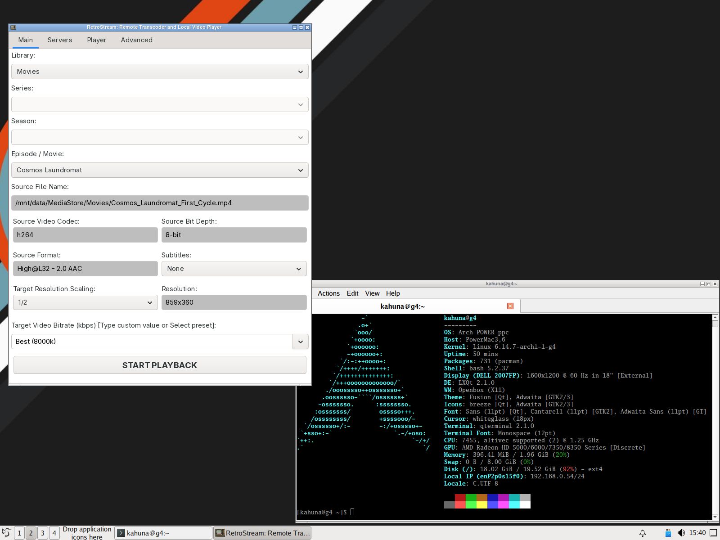Click the RetroStream window title bar icon

13,27
